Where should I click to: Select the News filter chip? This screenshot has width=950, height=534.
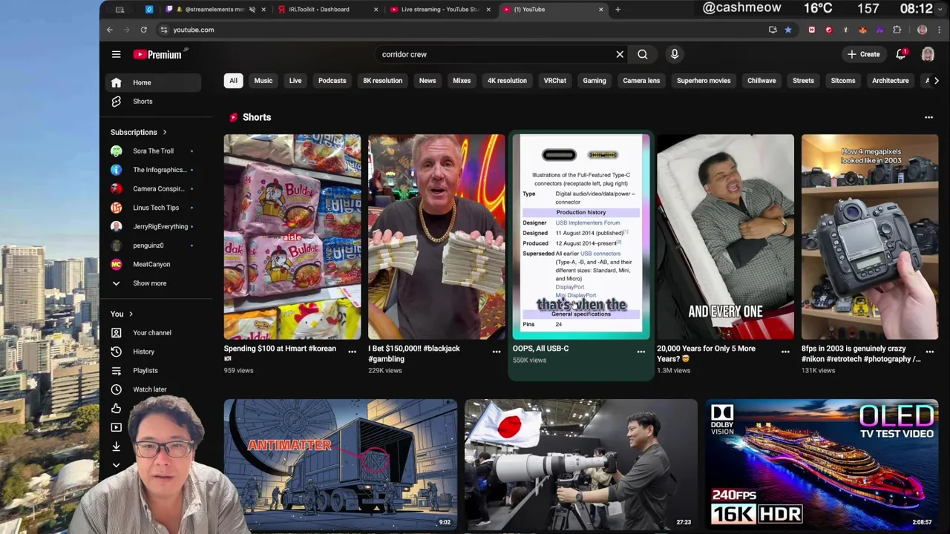(427, 81)
